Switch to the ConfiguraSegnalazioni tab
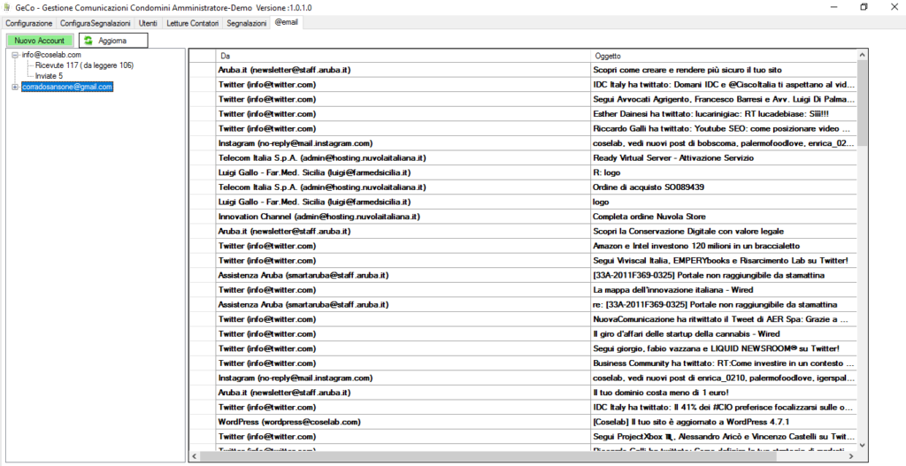 (96, 24)
